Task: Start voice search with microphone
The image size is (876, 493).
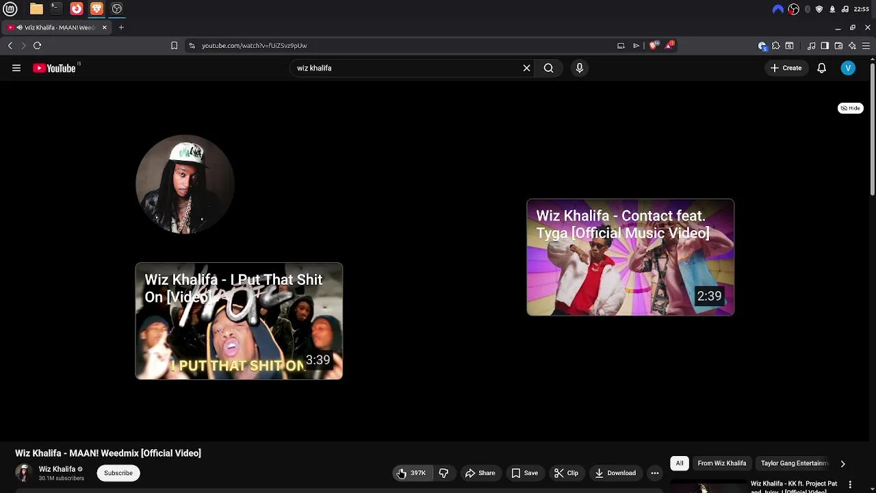Action: (580, 68)
